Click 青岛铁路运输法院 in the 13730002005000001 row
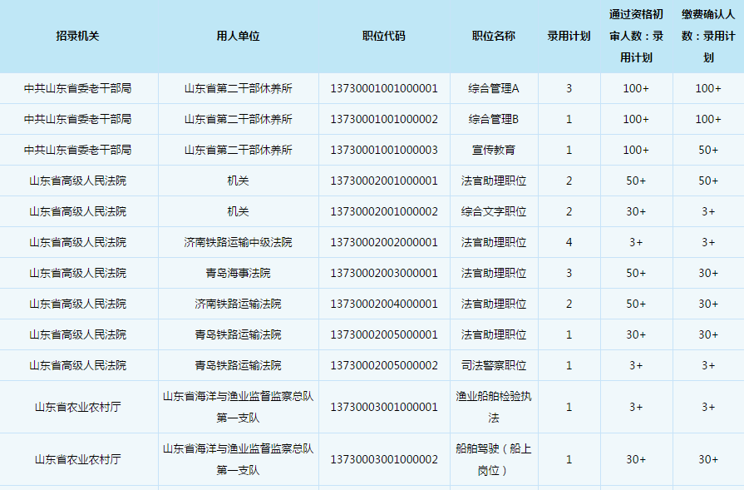The height and width of the screenshot is (490, 744). coord(239,334)
